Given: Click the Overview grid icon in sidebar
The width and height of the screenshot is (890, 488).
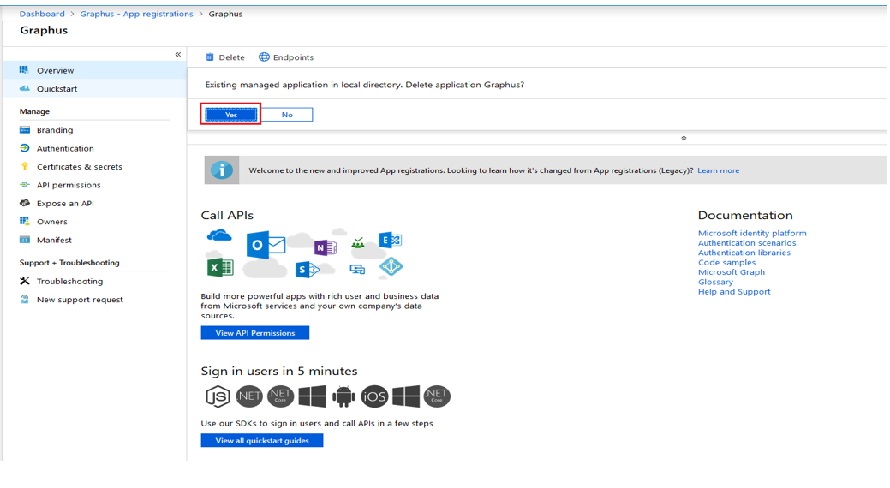Looking at the screenshot, I should click(x=24, y=70).
